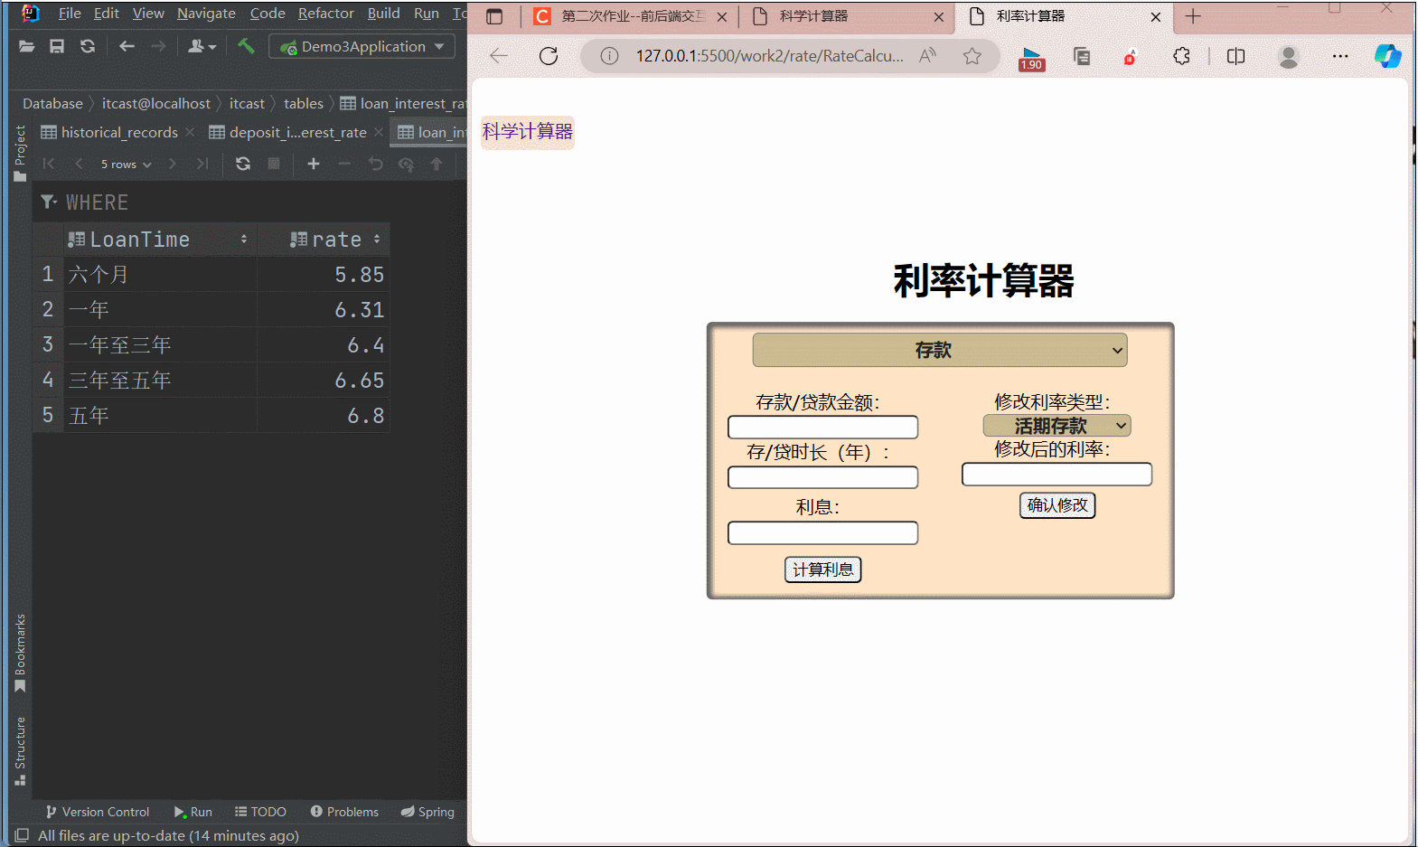This screenshot has height=847, width=1418.
Task: Expand the 活期存款 rate type dropdown
Action: (x=1056, y=426)
